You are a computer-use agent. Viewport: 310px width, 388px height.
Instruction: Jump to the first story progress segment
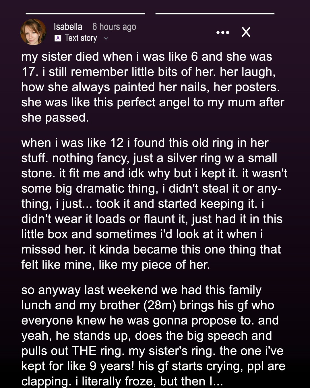[x=85, y=13]
